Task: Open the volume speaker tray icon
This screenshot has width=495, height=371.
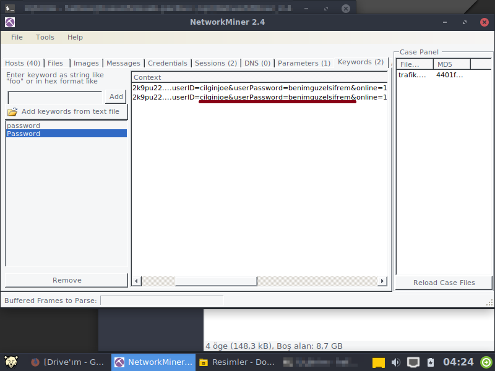Action: click(x=395, y=362)
